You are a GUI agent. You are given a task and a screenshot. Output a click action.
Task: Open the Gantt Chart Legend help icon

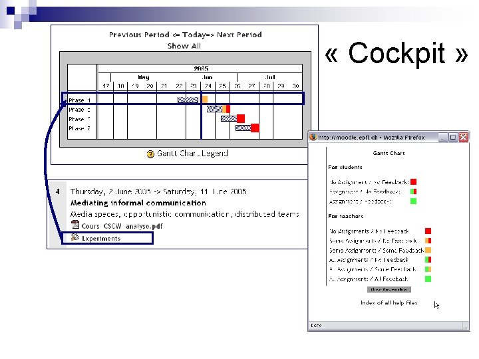pos(150,154)
